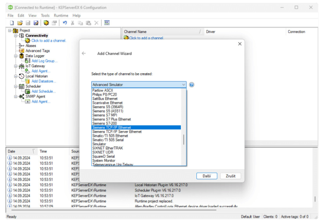Open the Runtime menu
The height and width of the screenshot is (224, 323).
point(61,15)
